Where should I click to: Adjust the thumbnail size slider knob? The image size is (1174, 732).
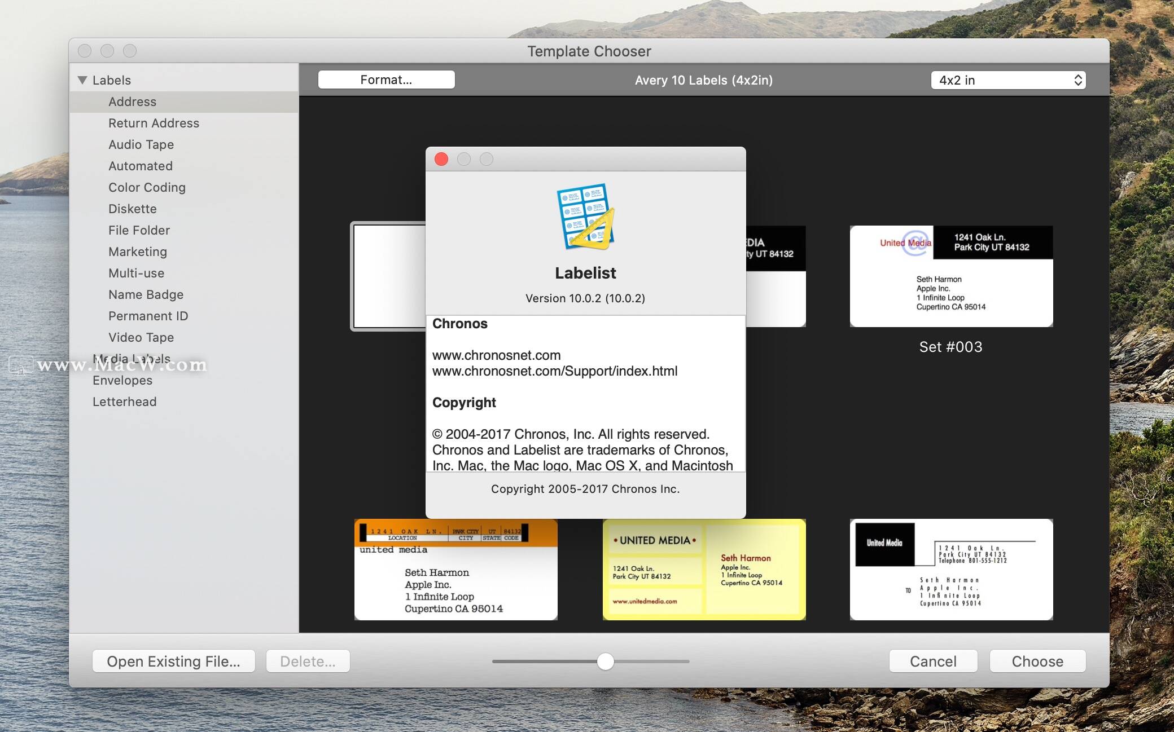[x=605, y=661]
